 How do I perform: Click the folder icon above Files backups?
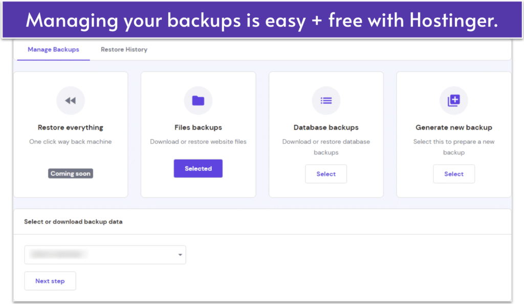(198, 100)
